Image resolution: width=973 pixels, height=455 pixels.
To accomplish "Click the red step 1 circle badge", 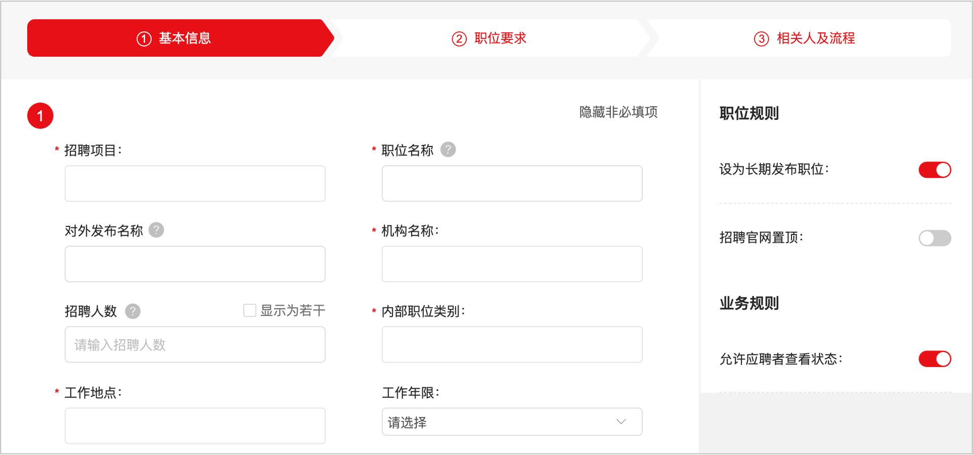I will tap(40, 116).
